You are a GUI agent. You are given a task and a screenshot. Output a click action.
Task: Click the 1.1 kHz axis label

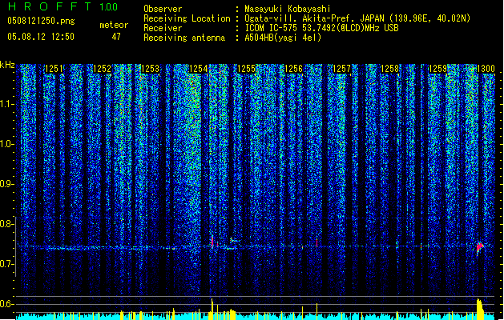(6, 104)
